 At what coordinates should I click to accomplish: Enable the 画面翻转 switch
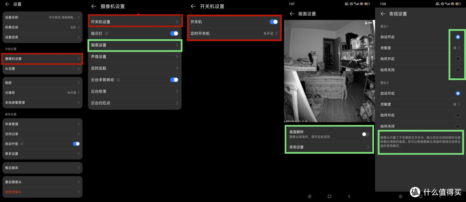click(365, 134)
